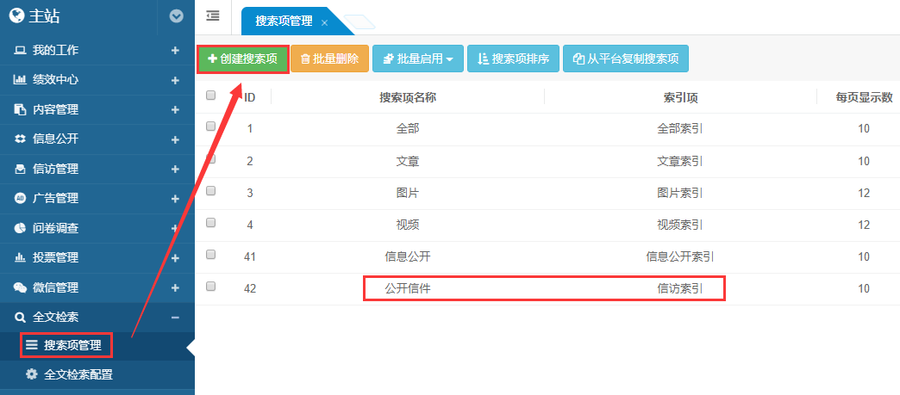Click the sidebar collapse hamburger icon
The height and width of the screenshot is (395, 900).
coord(213,16)
